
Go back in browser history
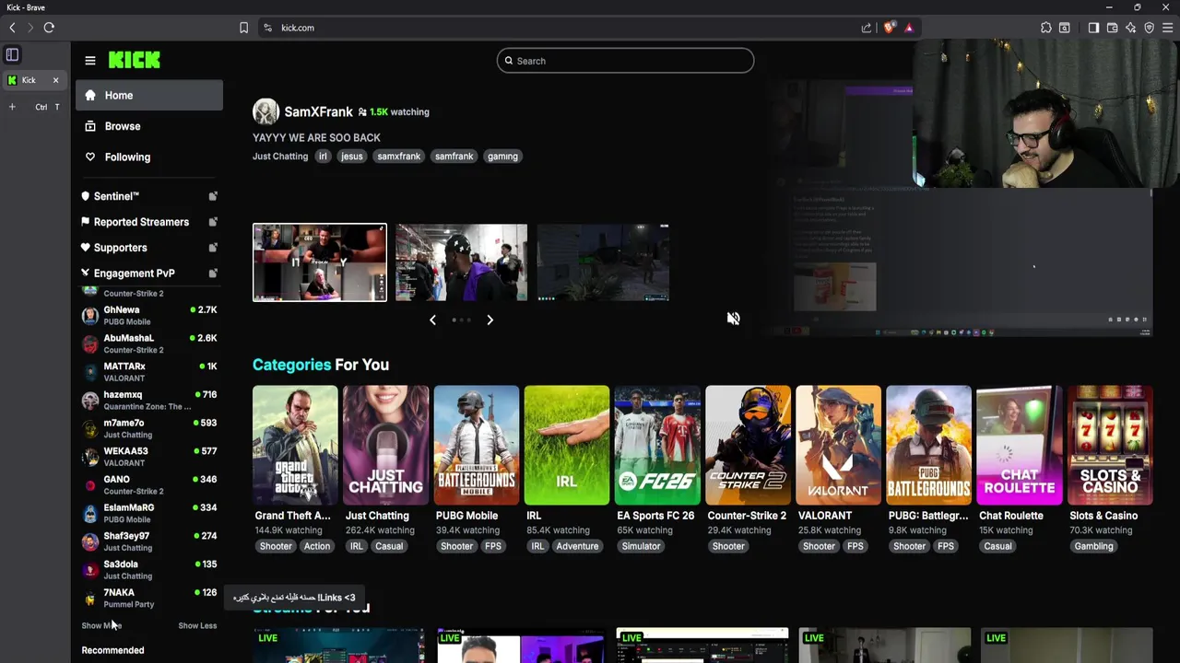tap(12, 28)
